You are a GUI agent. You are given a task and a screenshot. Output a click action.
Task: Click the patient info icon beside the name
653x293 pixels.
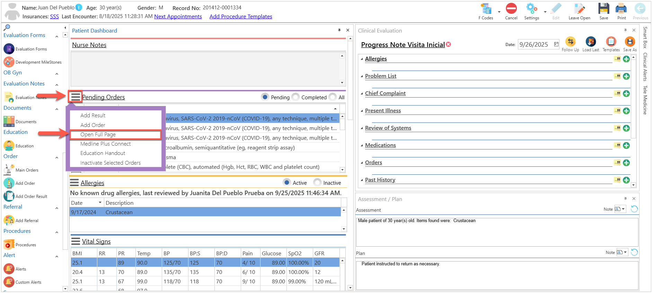[x=79, y=7]
